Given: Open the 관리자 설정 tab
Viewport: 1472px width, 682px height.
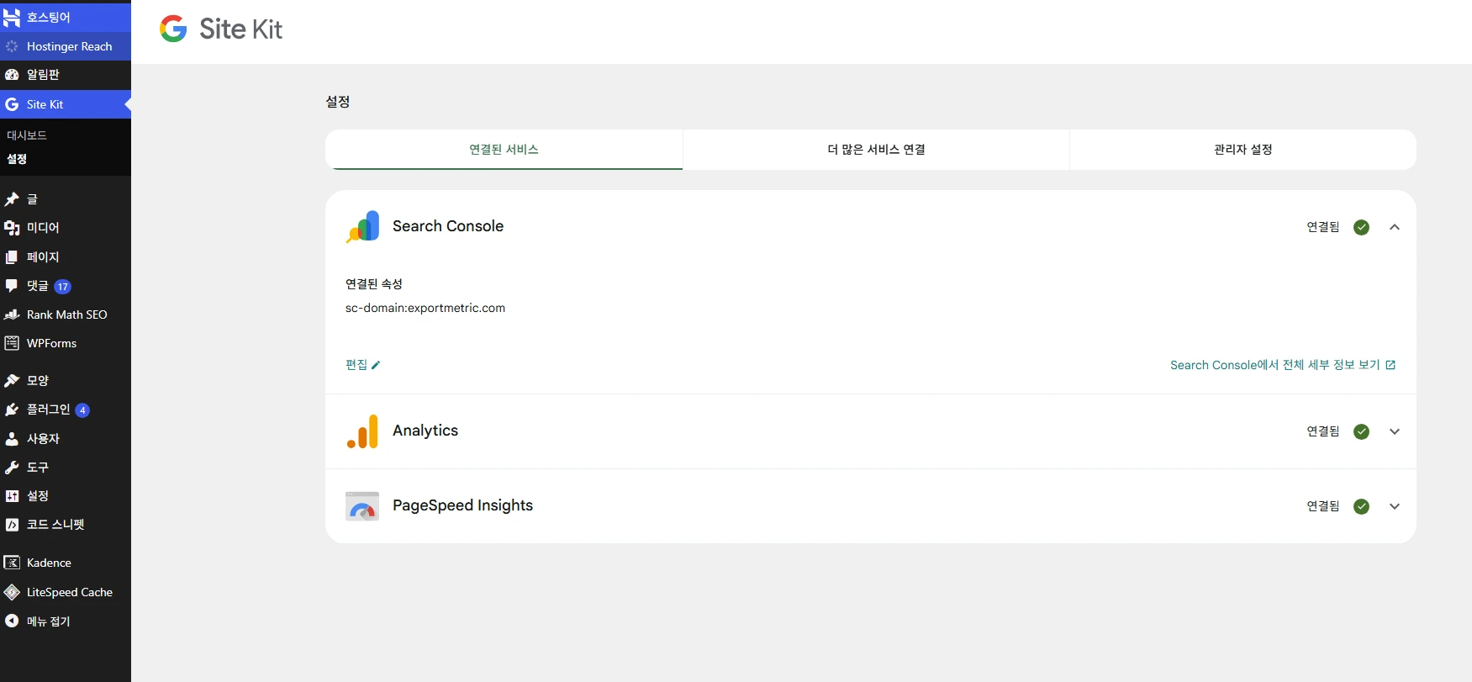Looking at the screenshot, I should click(x=1242, y=150).
